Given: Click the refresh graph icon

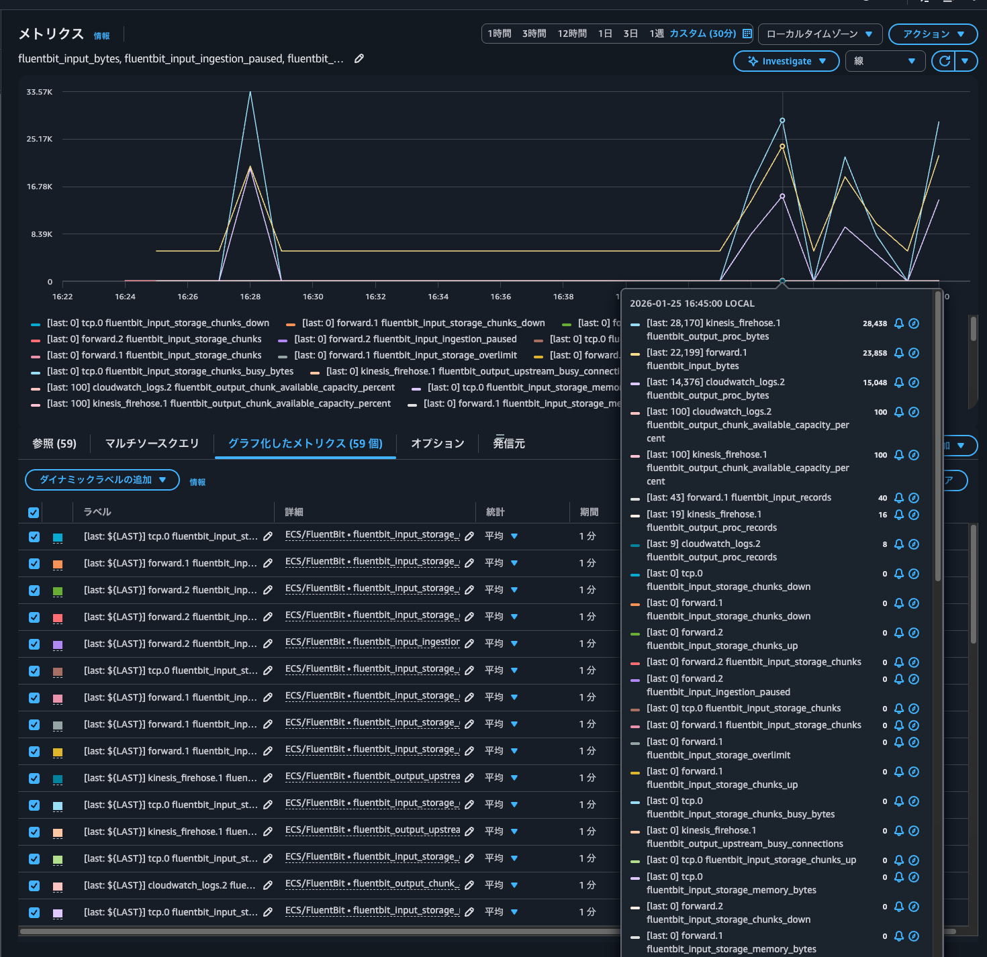Looking at the screenshot, I should (944, 61).
